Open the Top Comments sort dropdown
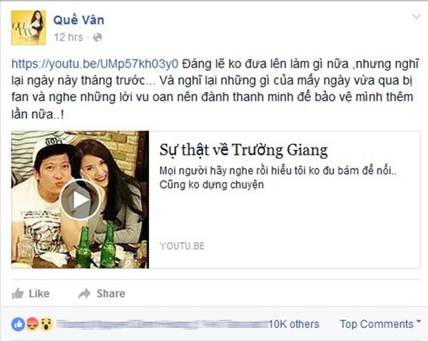Viewport: 428px width, 341px height. tap(380, 324)
